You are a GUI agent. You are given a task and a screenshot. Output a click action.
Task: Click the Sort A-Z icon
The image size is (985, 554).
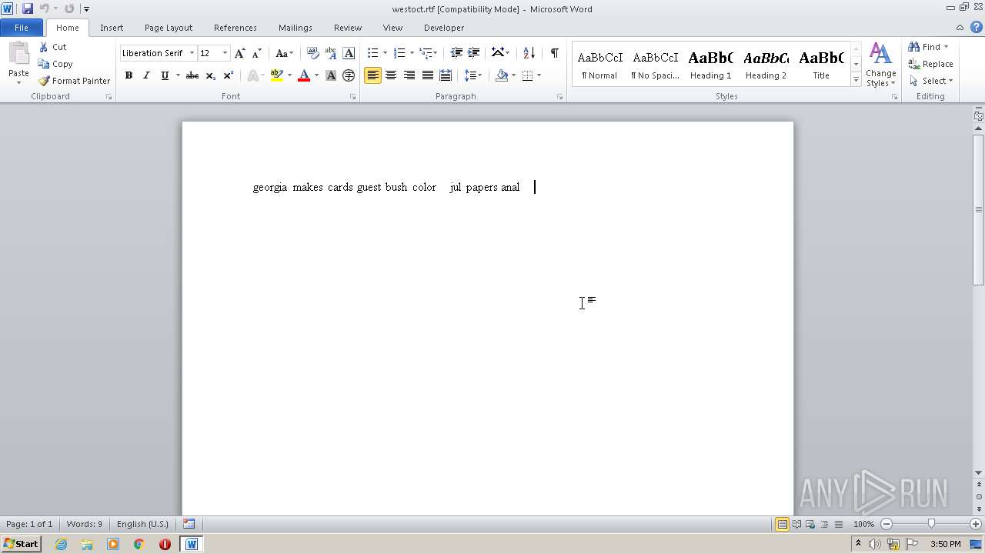tap(529, 53)
